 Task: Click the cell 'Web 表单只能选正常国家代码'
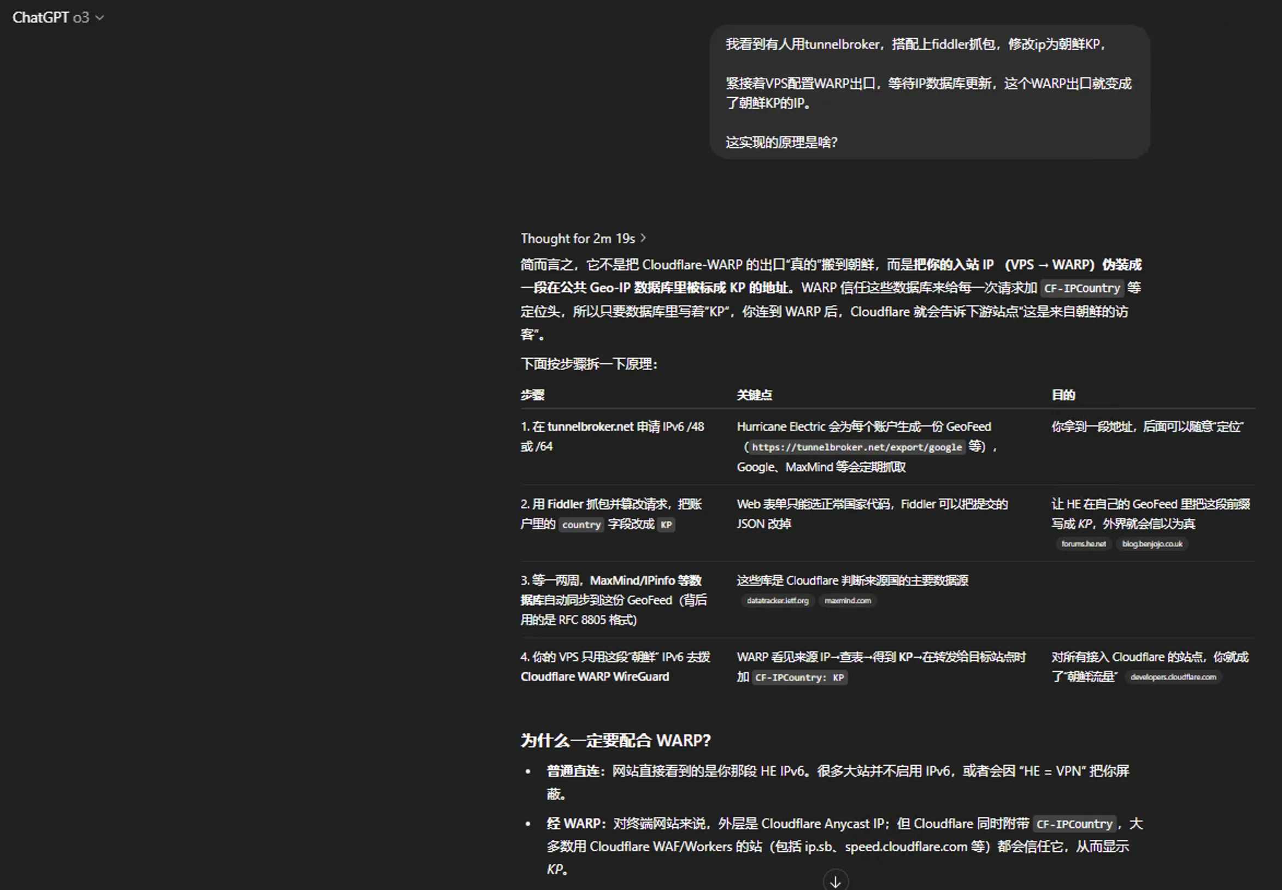[x=872, y=514]
